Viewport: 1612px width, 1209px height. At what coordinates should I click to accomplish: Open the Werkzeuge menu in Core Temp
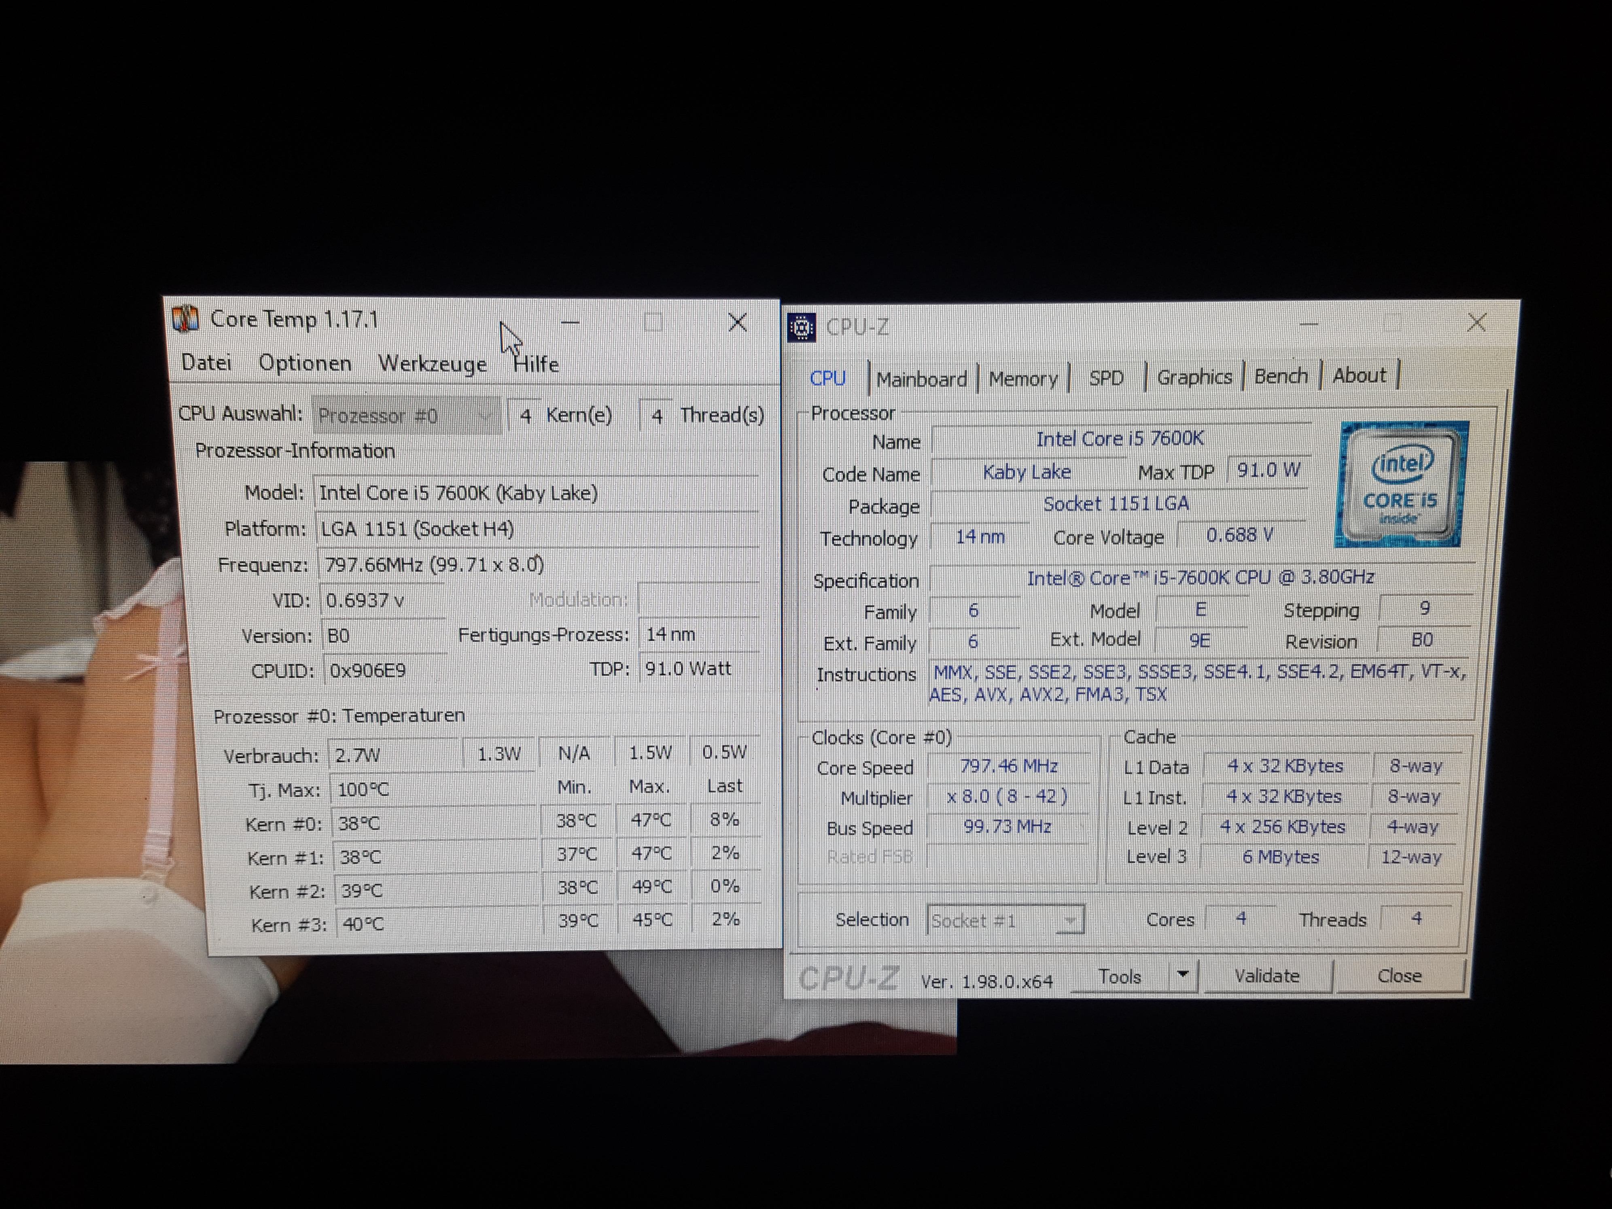point(432,364)
